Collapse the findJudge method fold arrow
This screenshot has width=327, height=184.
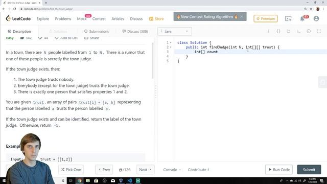(171, 48)
